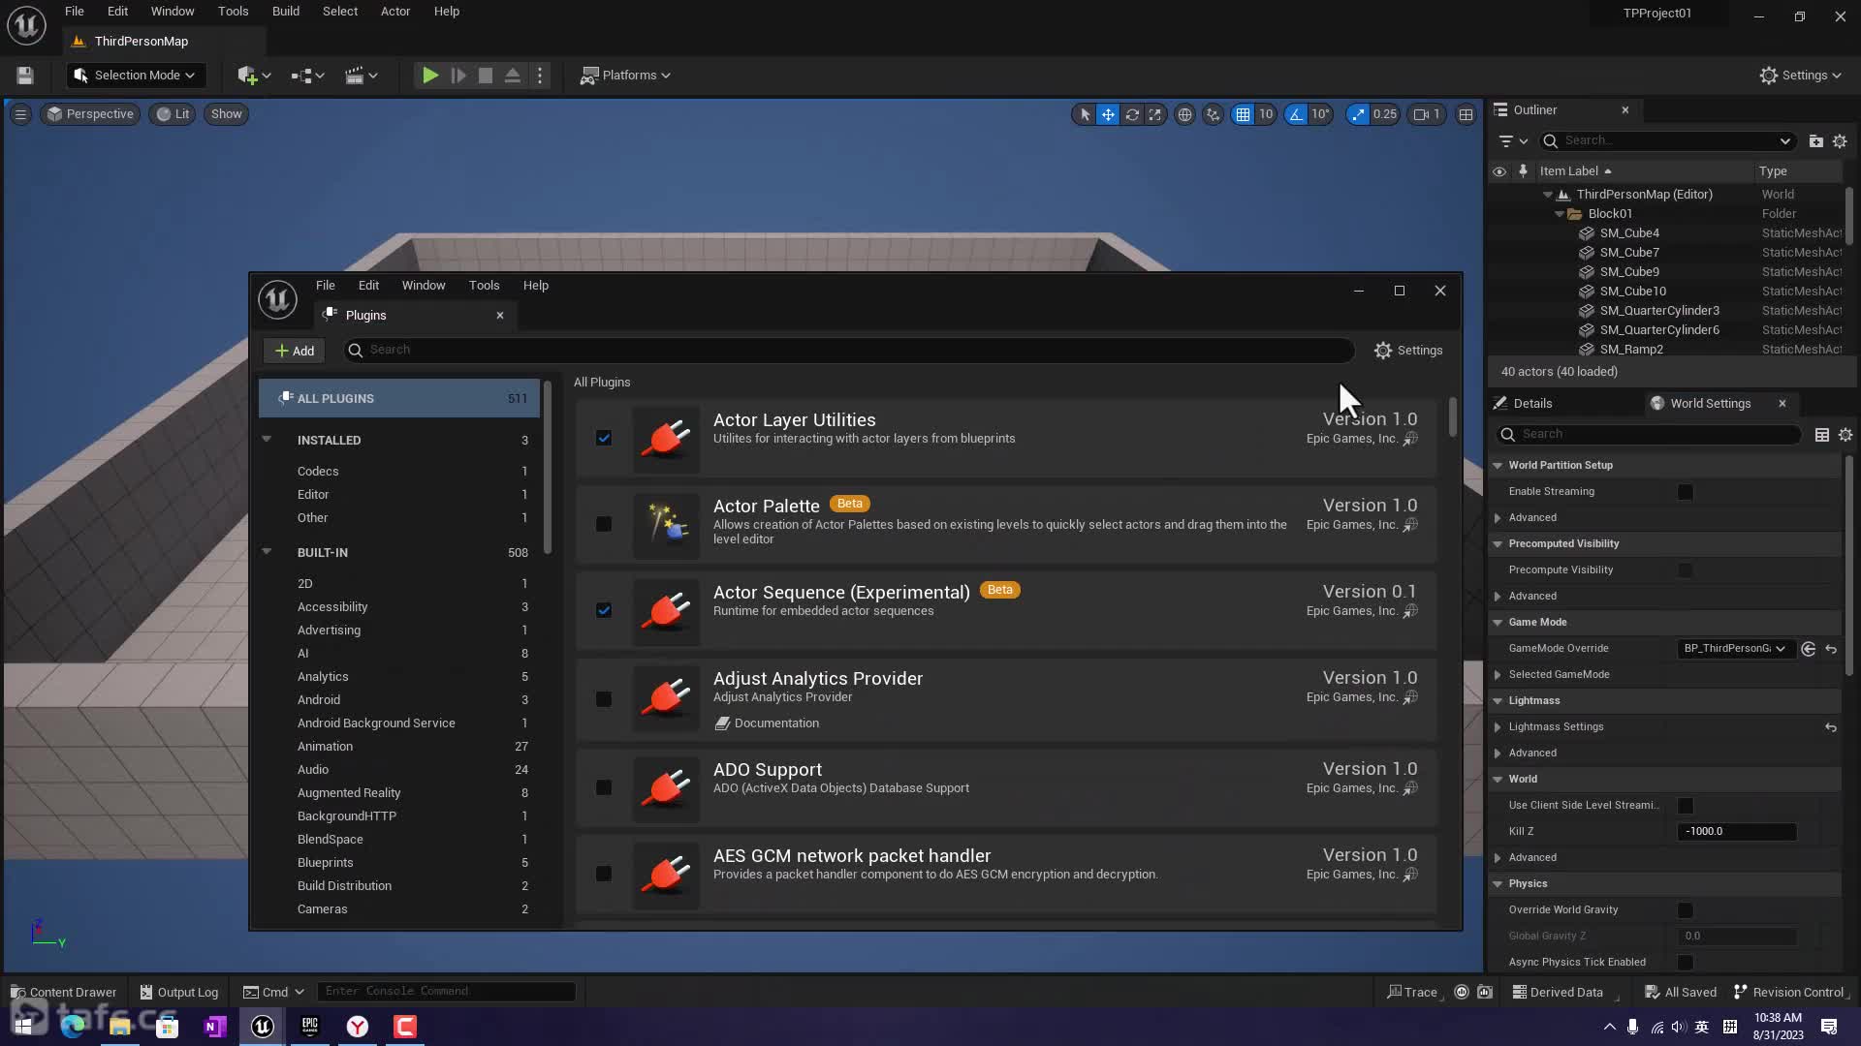This screenshot has height=1046, width=1861.
Task: Open the Add content quick menu icon
Action: tap(254, 76)
